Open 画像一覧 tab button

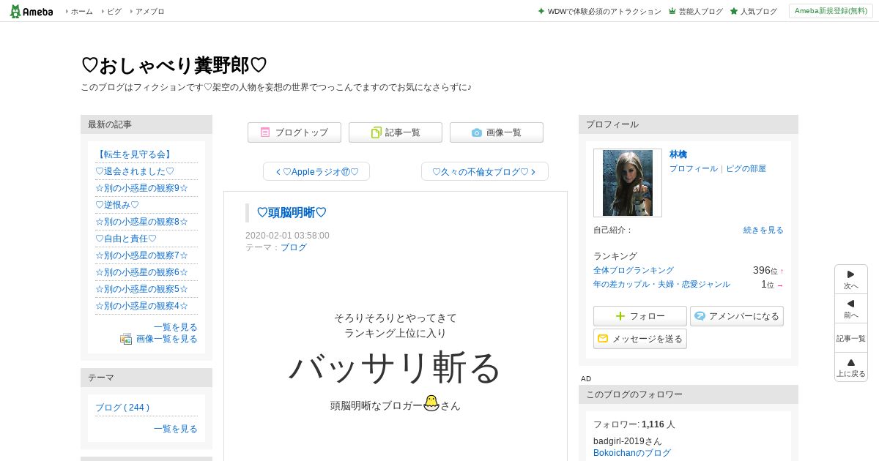click(497, 132)
